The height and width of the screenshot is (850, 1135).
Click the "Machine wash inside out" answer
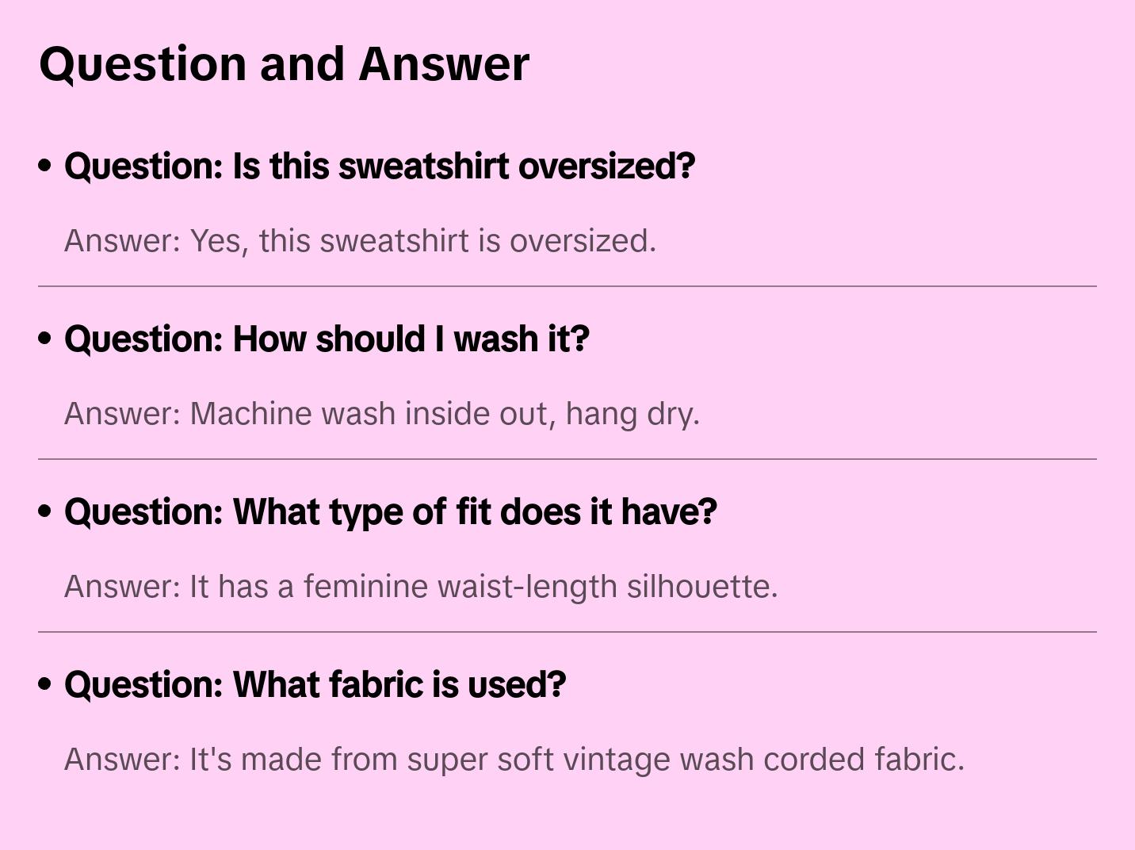[381, 414]
